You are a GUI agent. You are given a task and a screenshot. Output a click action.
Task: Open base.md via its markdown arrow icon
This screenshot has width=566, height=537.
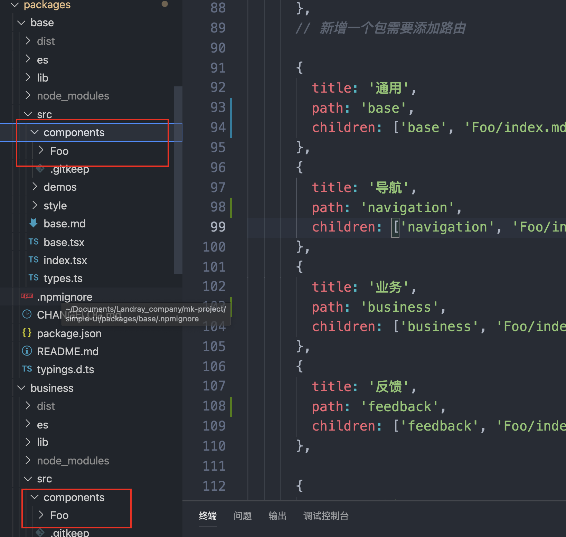(x=34, y=223)
